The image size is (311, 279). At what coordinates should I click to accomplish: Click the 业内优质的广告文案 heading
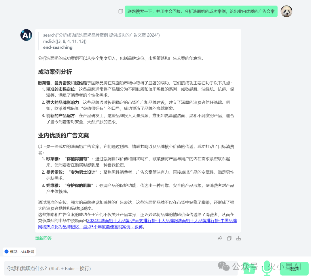point(63,135)
